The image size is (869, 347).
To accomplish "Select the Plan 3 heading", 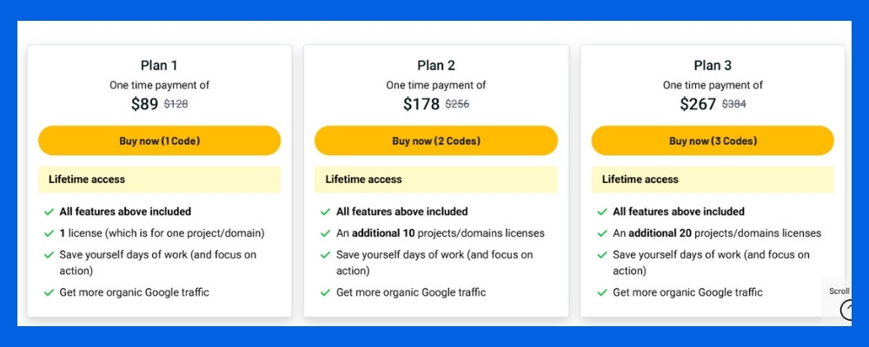I will click(713, 65).
